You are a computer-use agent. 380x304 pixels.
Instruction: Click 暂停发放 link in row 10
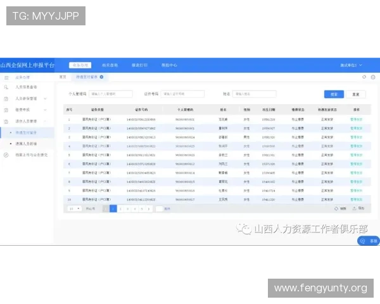pyautogui.click(x=356, y=199)
